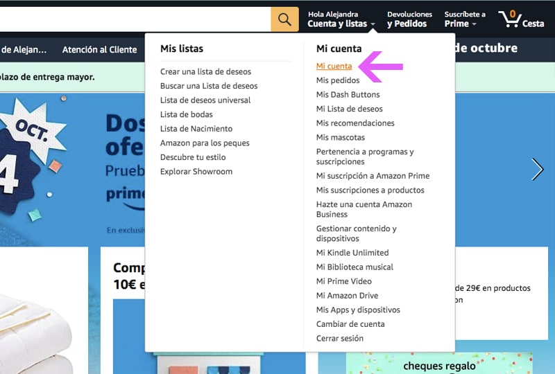555x374 pixels.
Task: Select Cambiar de cuenta
Action: (350, 324)
